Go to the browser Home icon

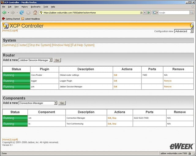(35, 13)
